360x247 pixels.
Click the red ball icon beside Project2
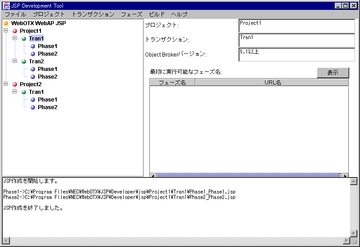(15, 84)
